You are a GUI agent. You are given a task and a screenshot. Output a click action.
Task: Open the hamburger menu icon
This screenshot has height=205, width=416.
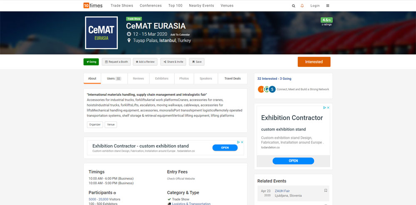pyautogui.click(x=328, y=5)
